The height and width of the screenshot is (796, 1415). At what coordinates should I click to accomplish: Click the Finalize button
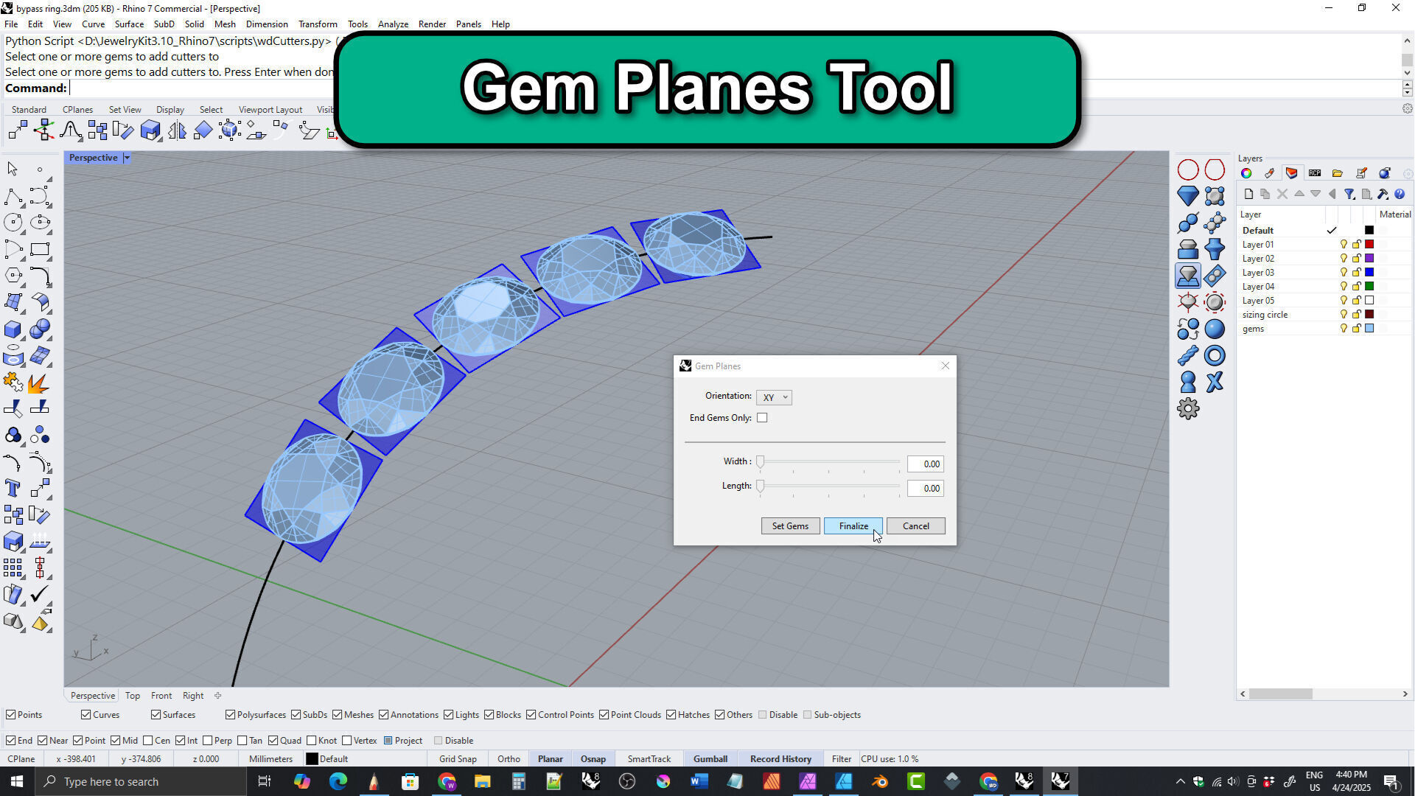pos(853,526)
